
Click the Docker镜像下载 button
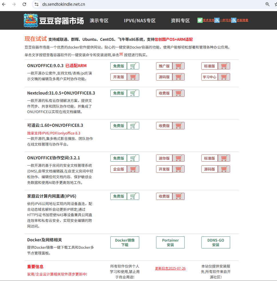(x=125, y=242)
